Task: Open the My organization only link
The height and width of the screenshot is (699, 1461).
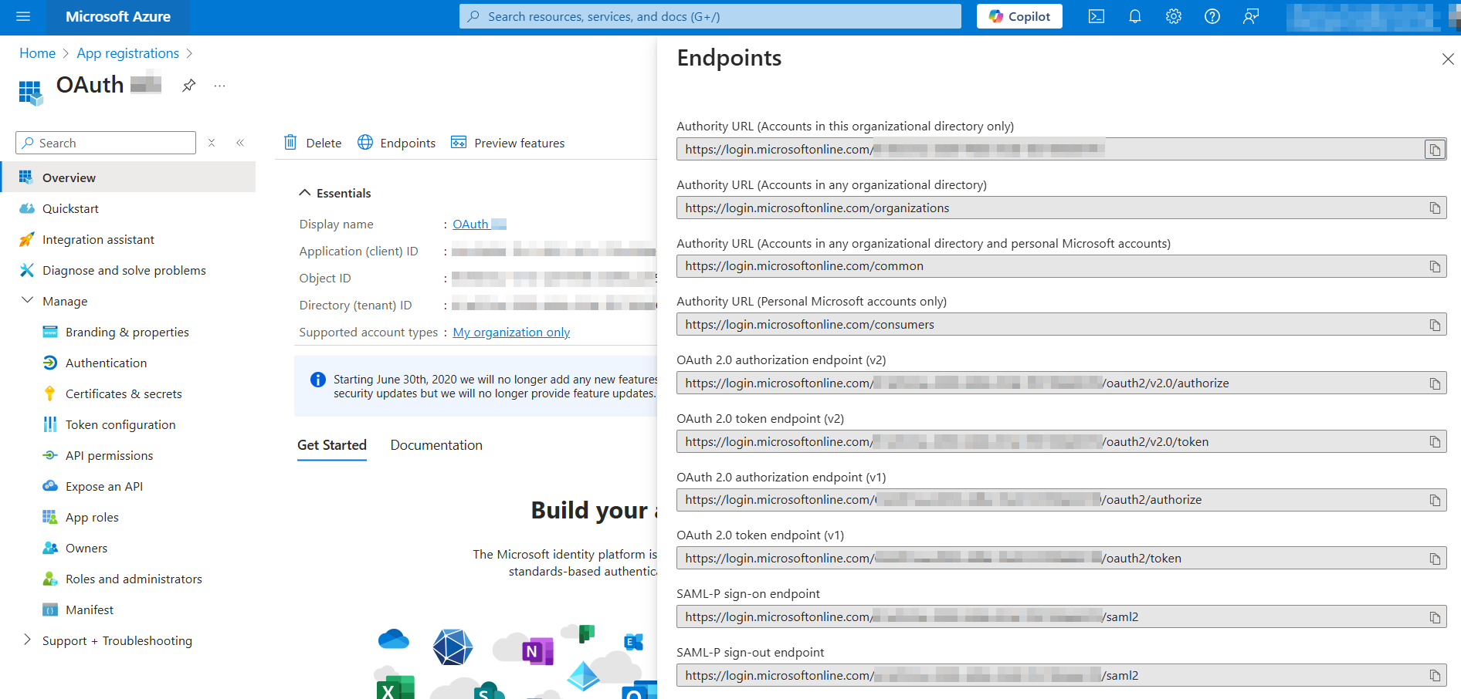Action: (511, 333)
